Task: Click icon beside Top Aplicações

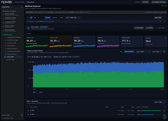Action: point(6,46)
